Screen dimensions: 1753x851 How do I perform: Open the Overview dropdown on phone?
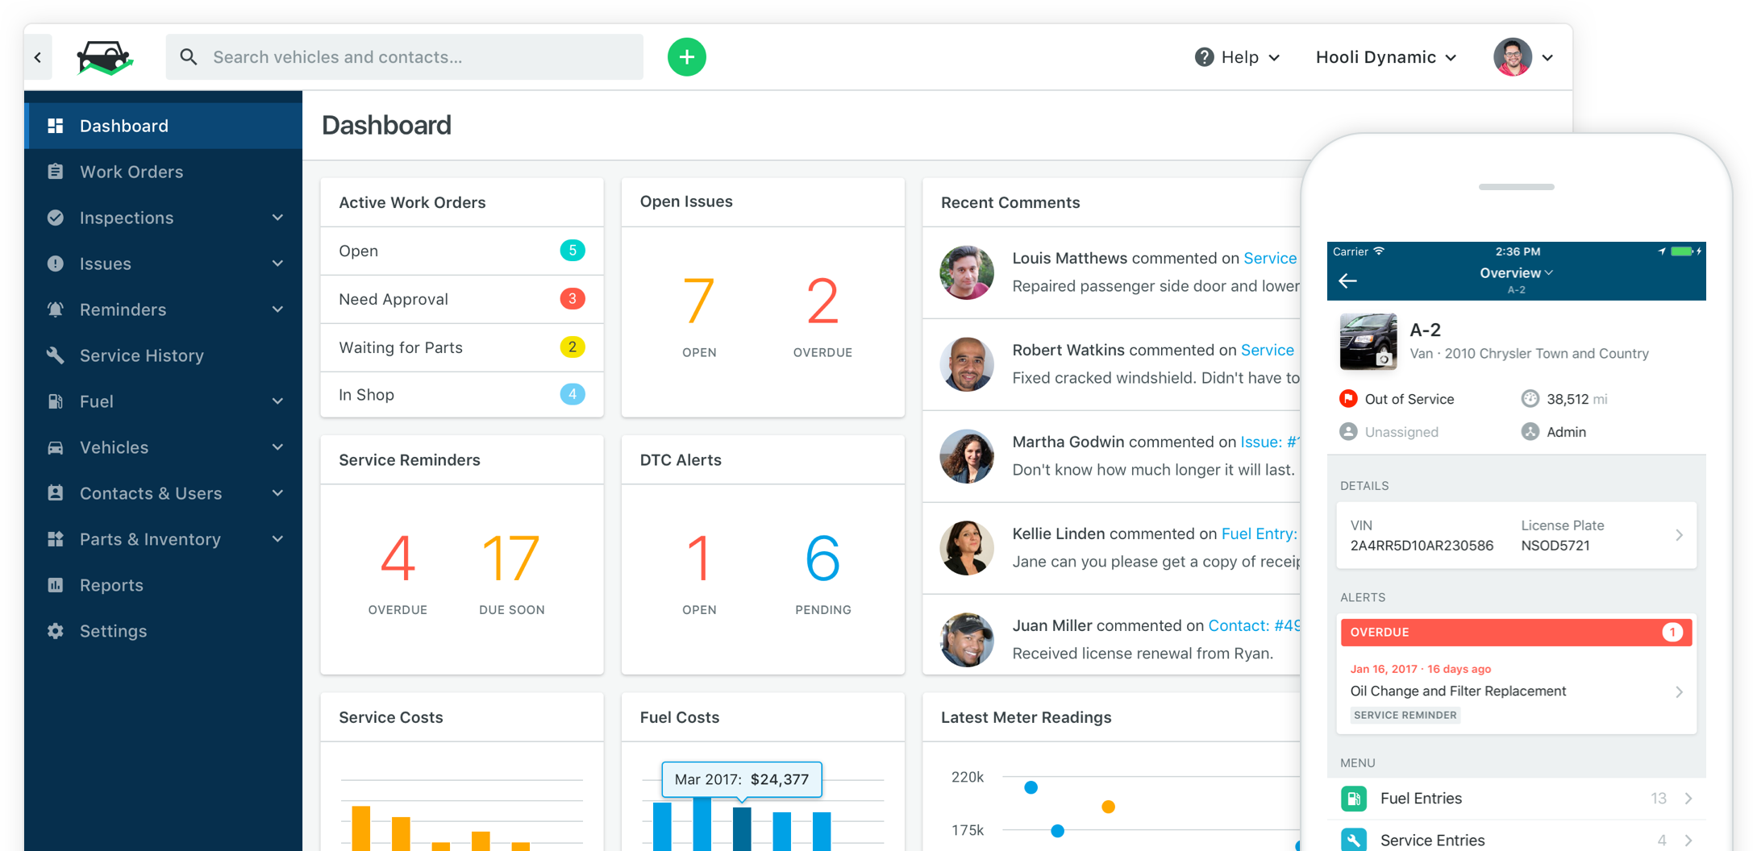1516,273
